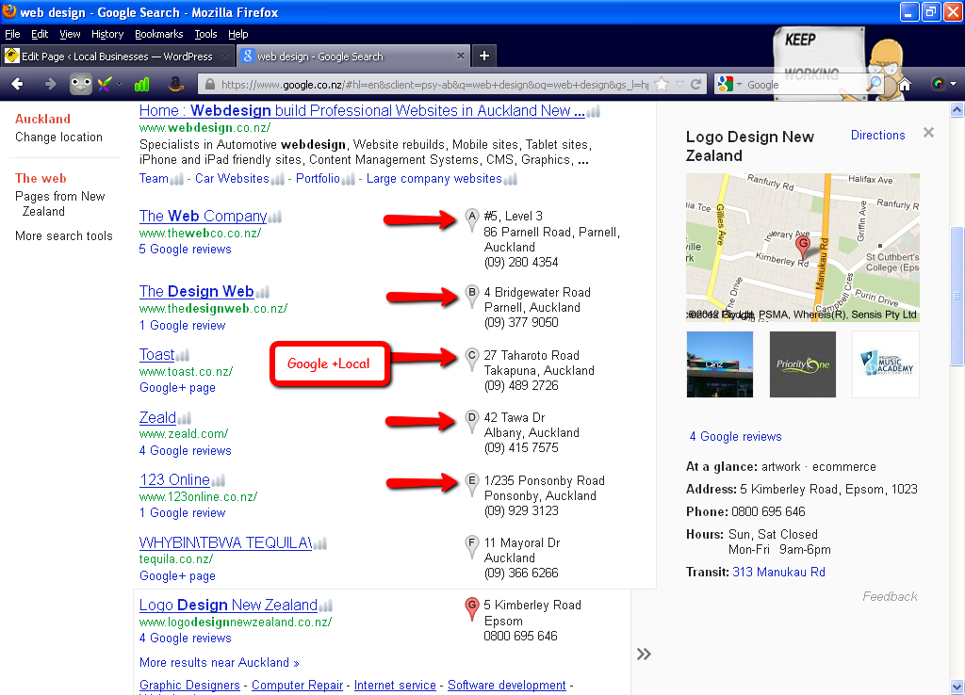This screenshot has height=695, width=965.
Task: Switch to the Edit Page WordPress tab
Action: 117,56
